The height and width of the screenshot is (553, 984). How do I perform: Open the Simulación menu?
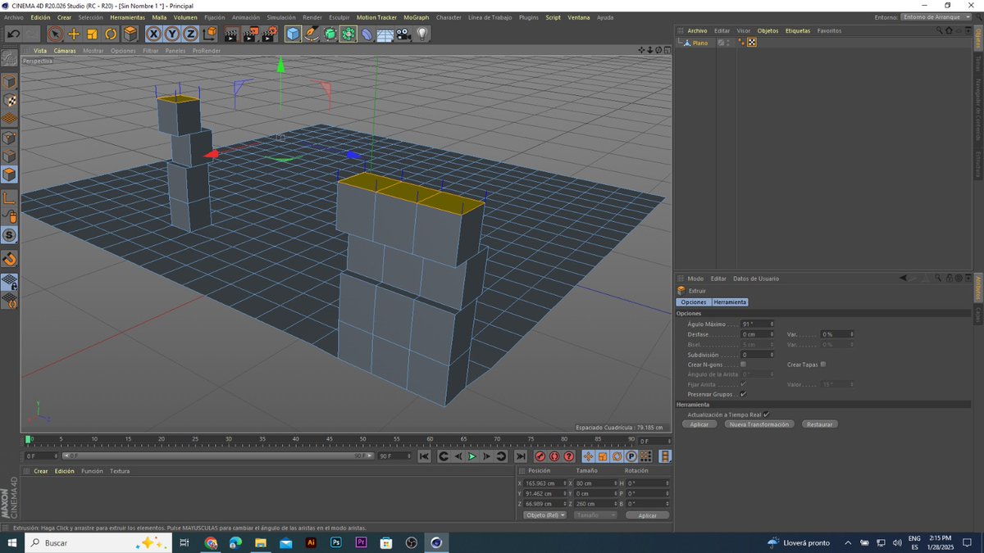click(281, 17)
